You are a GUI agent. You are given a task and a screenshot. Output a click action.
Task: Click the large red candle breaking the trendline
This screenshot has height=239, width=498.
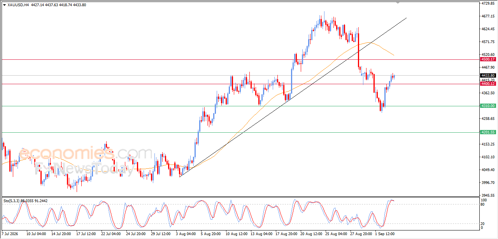point(358,49)
